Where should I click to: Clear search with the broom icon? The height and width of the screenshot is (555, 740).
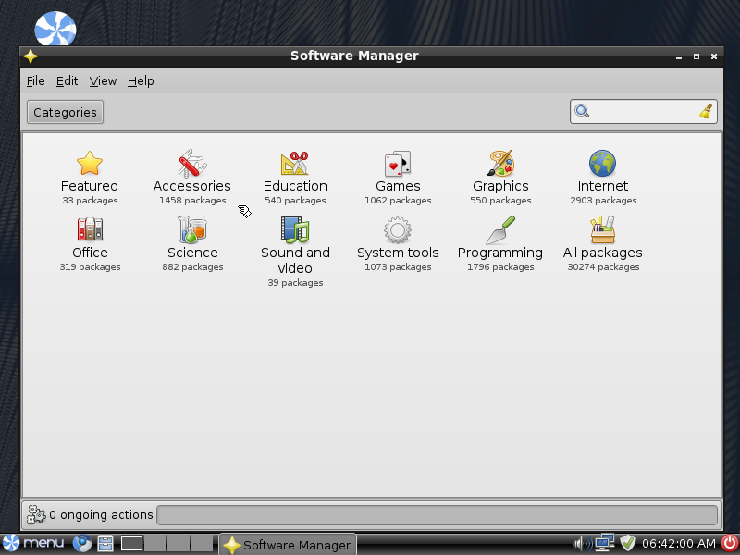pyautogui.click(x=706, y=112)
